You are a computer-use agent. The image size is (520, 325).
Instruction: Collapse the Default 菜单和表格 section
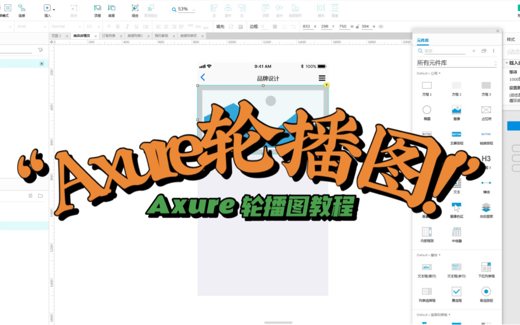pos(434,315)
